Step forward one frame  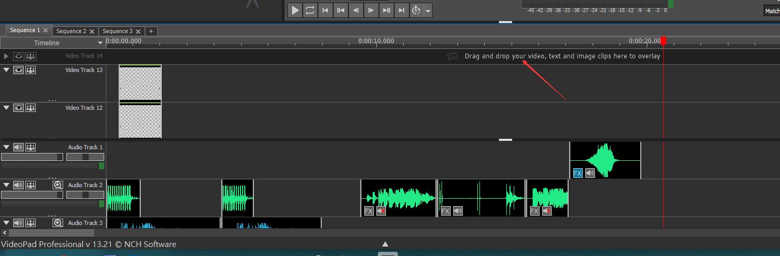pyautogui.click(x=371, y=10)
